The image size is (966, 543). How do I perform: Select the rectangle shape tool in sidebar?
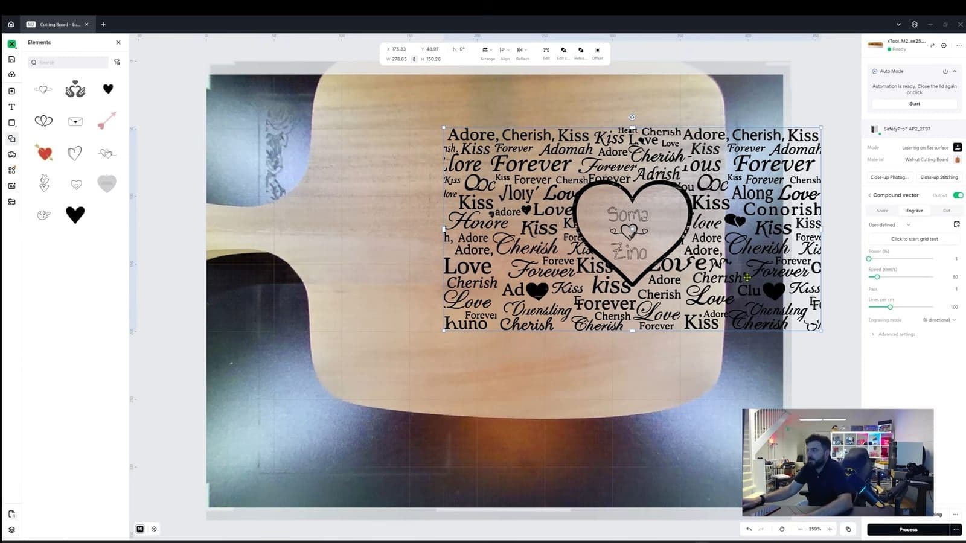pyautogui.click(x=11, y=123)
